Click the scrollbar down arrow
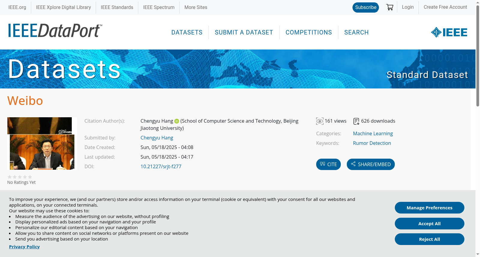The image size is (480, 257). pos(478,254)
